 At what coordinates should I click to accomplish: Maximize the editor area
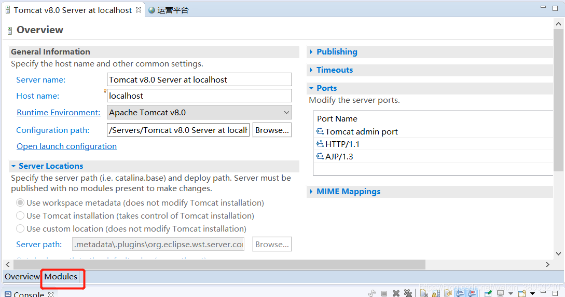(x=555, y=8)
